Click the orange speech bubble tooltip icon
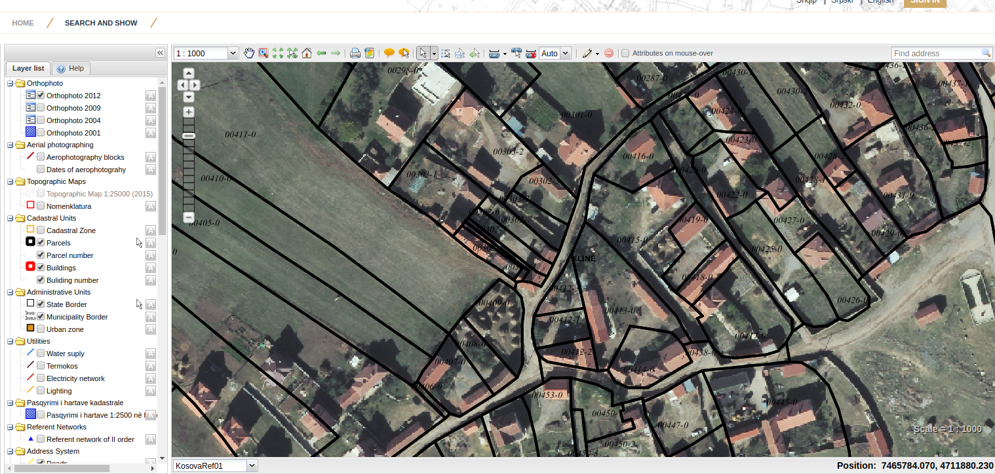The image size is (995, 474). pyautogui.click(x=389, y=53)
